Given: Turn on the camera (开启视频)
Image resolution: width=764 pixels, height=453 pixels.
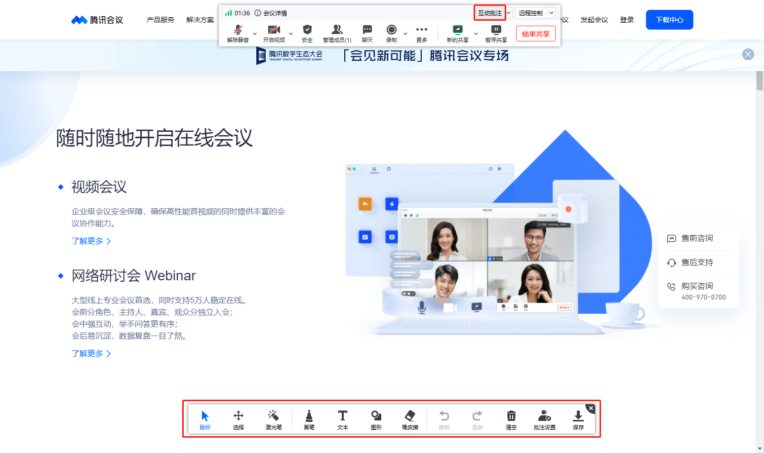Looking at the screenshot, I should 274,33.
